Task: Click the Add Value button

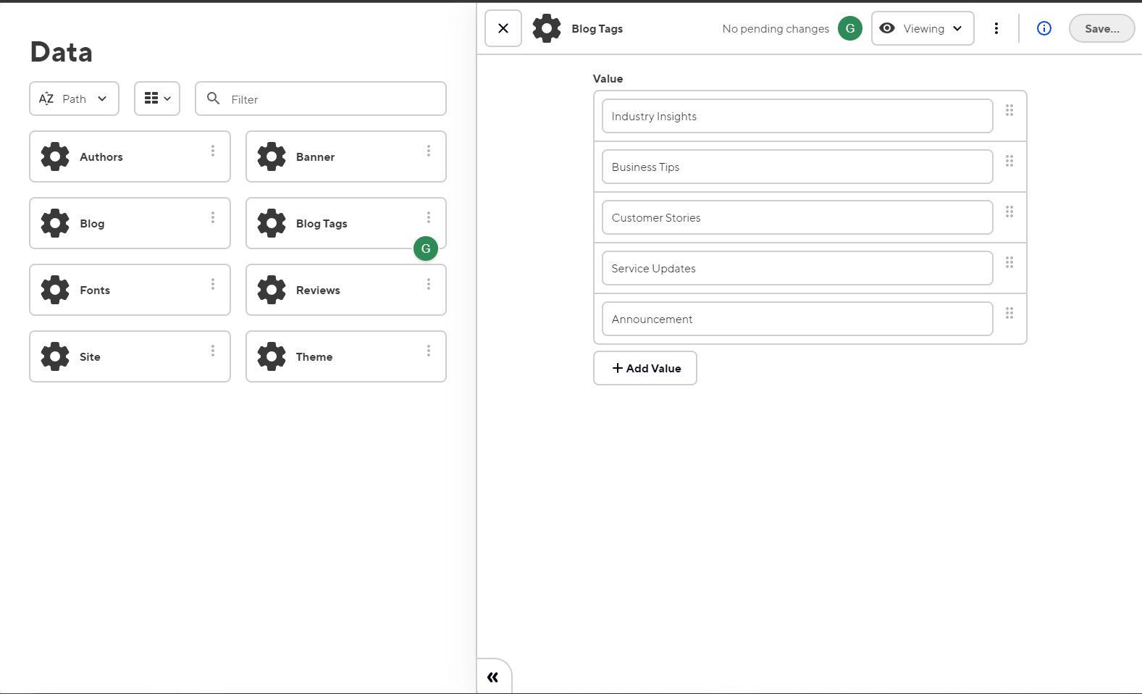Action: pos(645,368)
